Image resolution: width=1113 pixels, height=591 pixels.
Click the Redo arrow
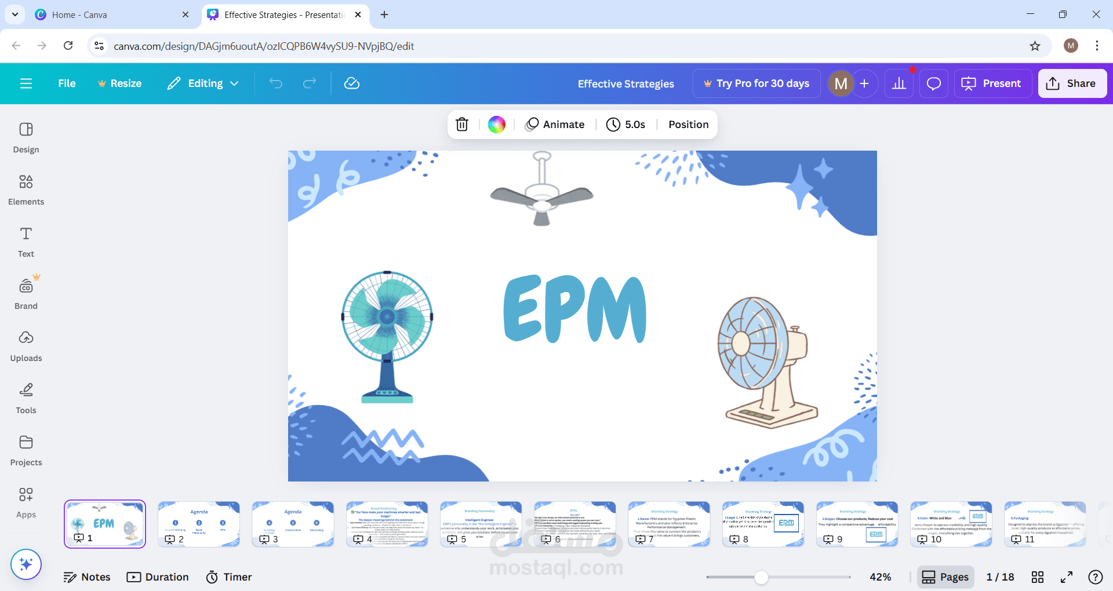coord(310,83)
